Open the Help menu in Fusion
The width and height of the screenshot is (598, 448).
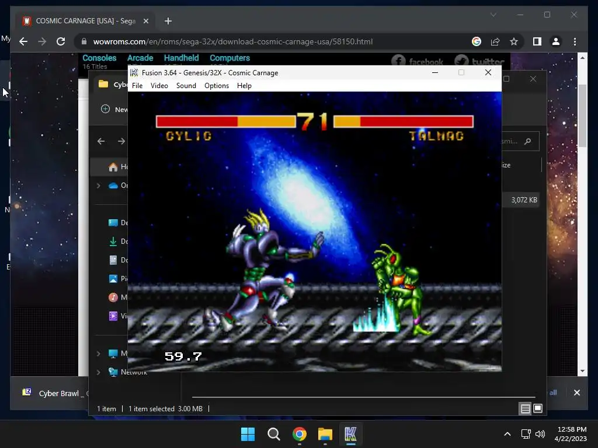244,86
